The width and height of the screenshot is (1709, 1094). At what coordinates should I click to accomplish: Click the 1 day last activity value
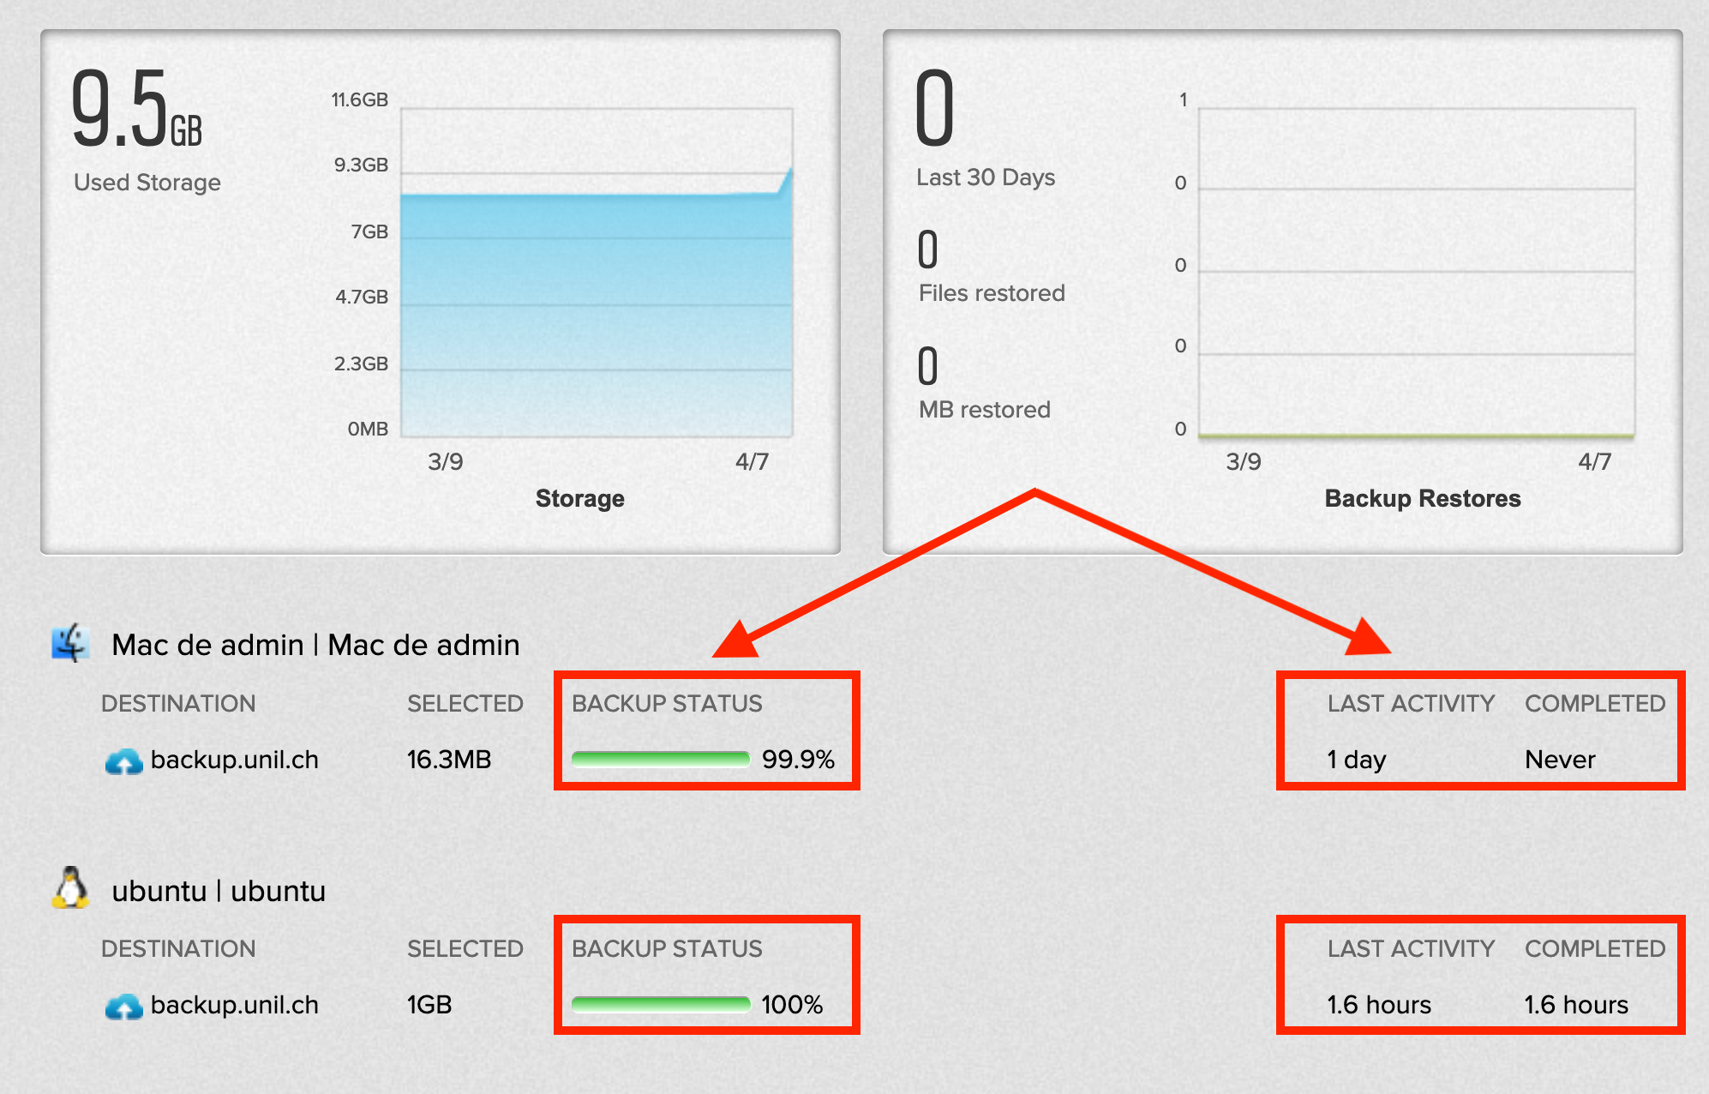pos(1356,760)
